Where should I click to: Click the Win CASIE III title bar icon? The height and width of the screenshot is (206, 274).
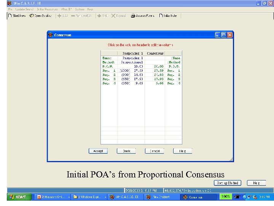[x=10, y=3]
